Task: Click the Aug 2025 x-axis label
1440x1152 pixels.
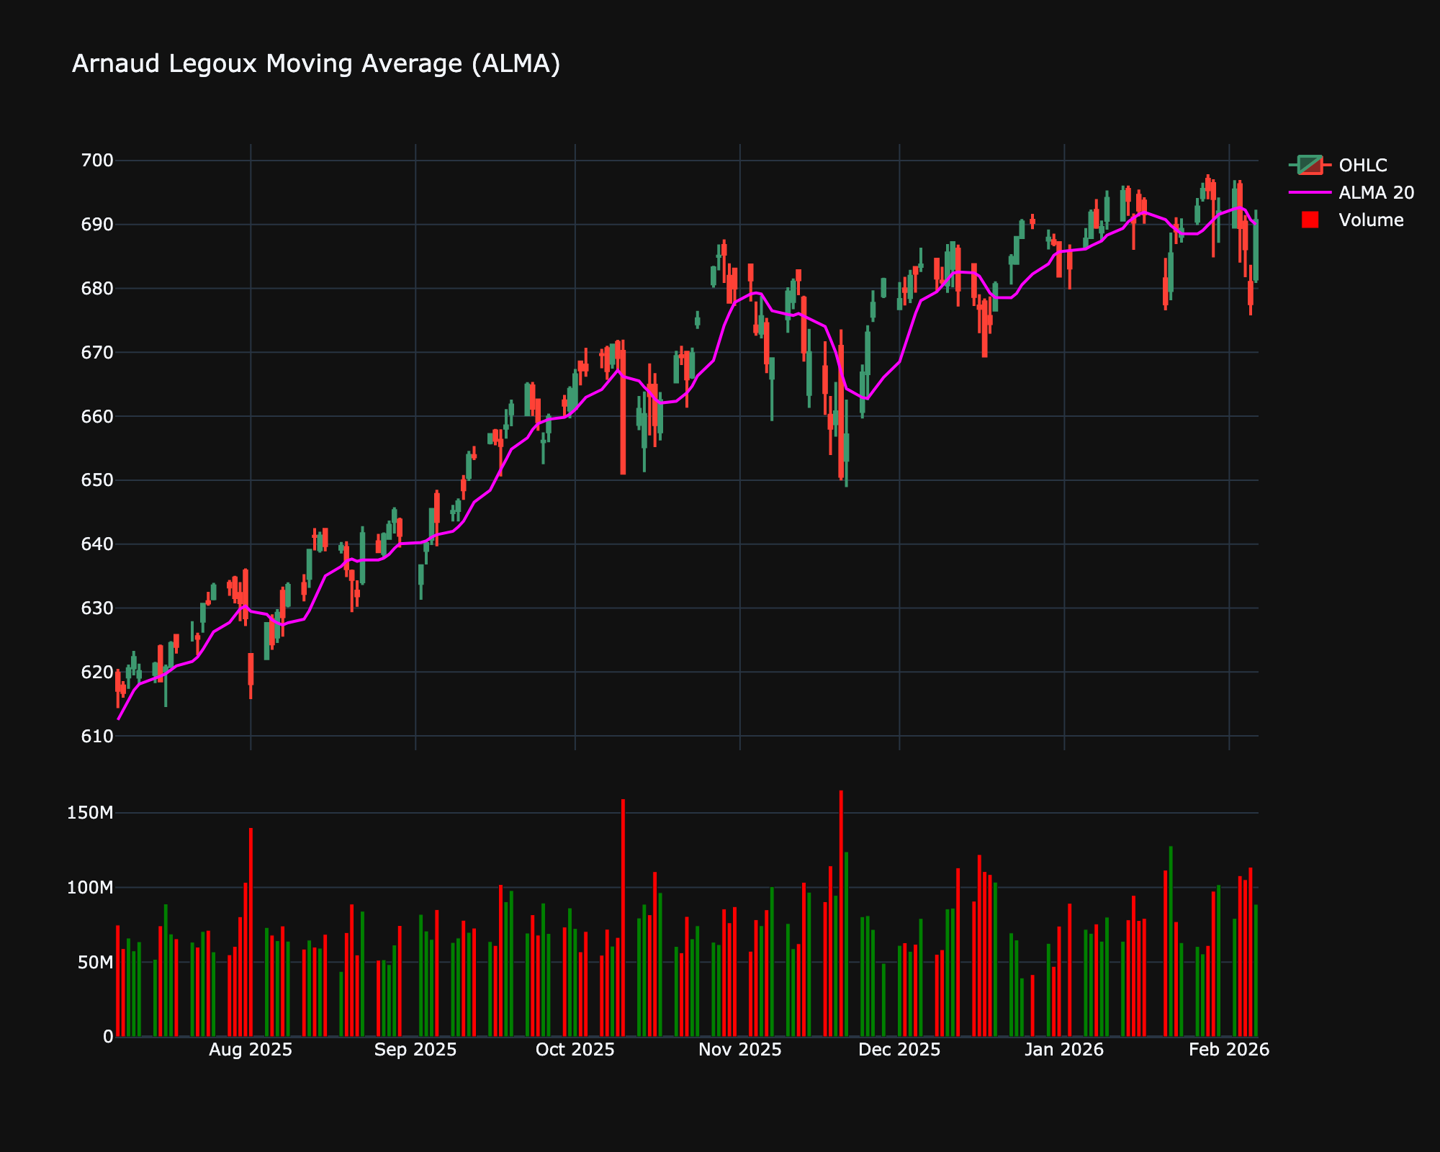Action: pyautogui.click(x=251, y=1049)
